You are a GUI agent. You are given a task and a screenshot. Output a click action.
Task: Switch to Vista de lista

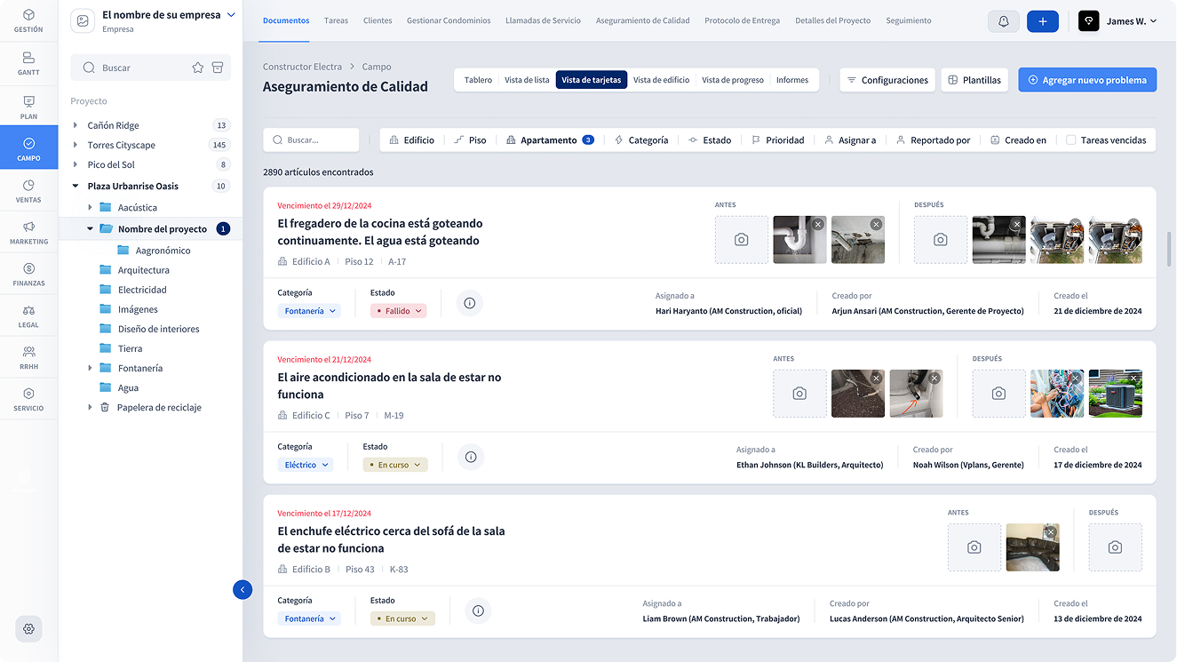pos(527,80)
